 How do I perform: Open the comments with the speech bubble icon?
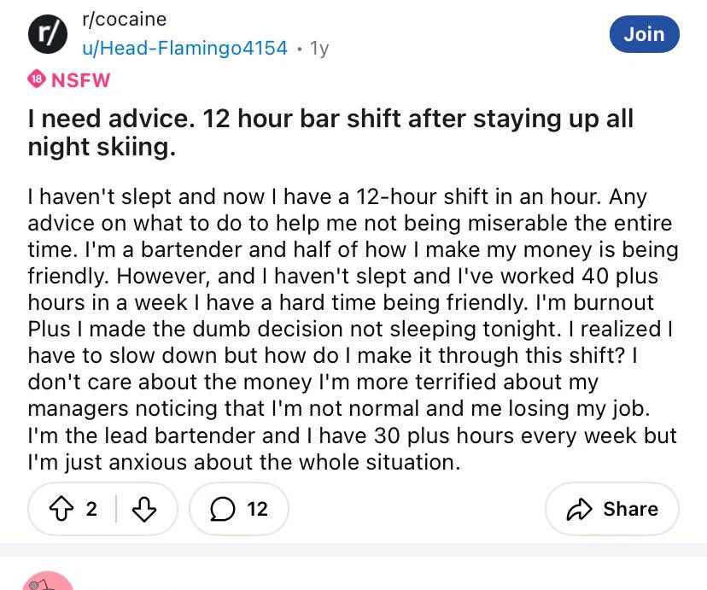[x=223, y=509]
